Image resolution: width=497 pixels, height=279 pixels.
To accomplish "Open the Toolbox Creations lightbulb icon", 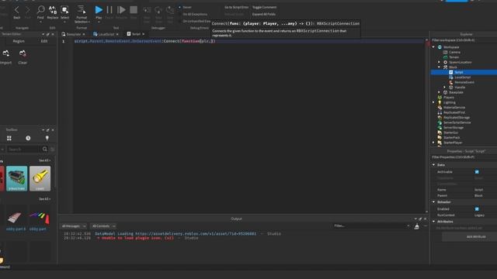I will click(47, 138).
